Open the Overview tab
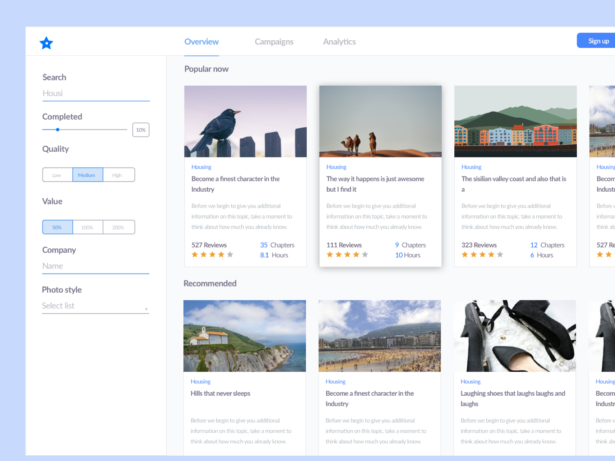Screen dimensions: 615x461 tap(201, 41)
